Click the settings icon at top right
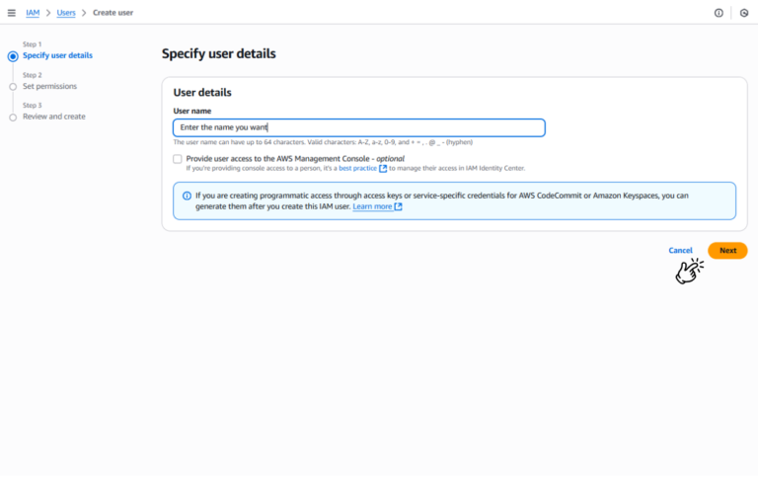The width and height of the screenshot is (758, 477). pyautogui.click(x=744, y=13)
